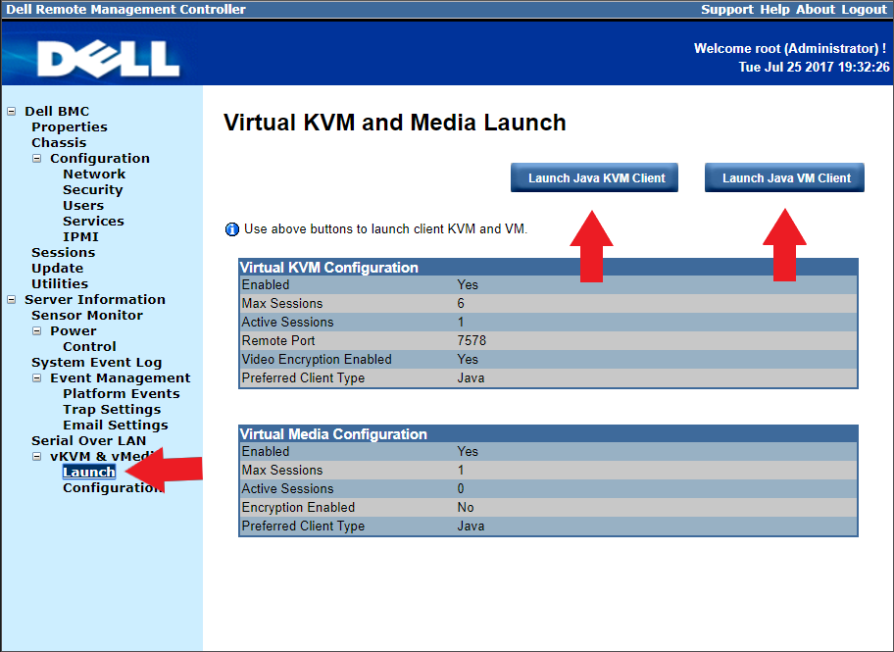This screenshot has width=894, height=652.
Task: Click the 'Dell Remote Management Controller' title text
Action: click(126, 10)
